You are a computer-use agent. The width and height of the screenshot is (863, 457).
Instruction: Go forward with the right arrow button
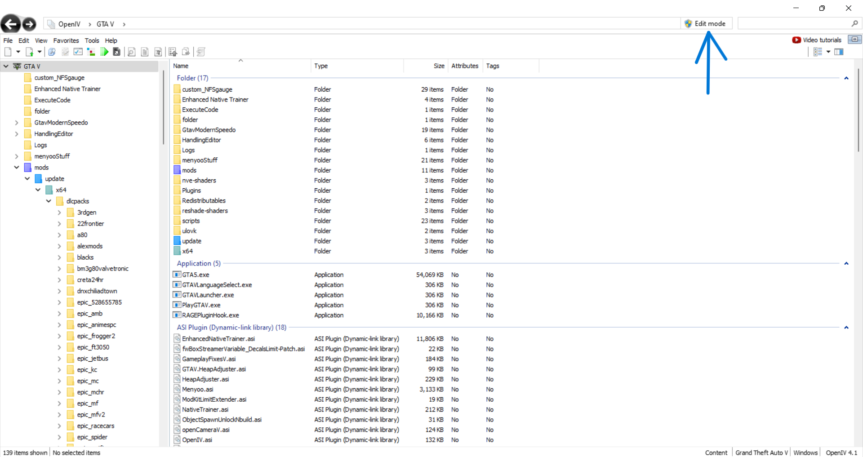(x=29, y=24)
